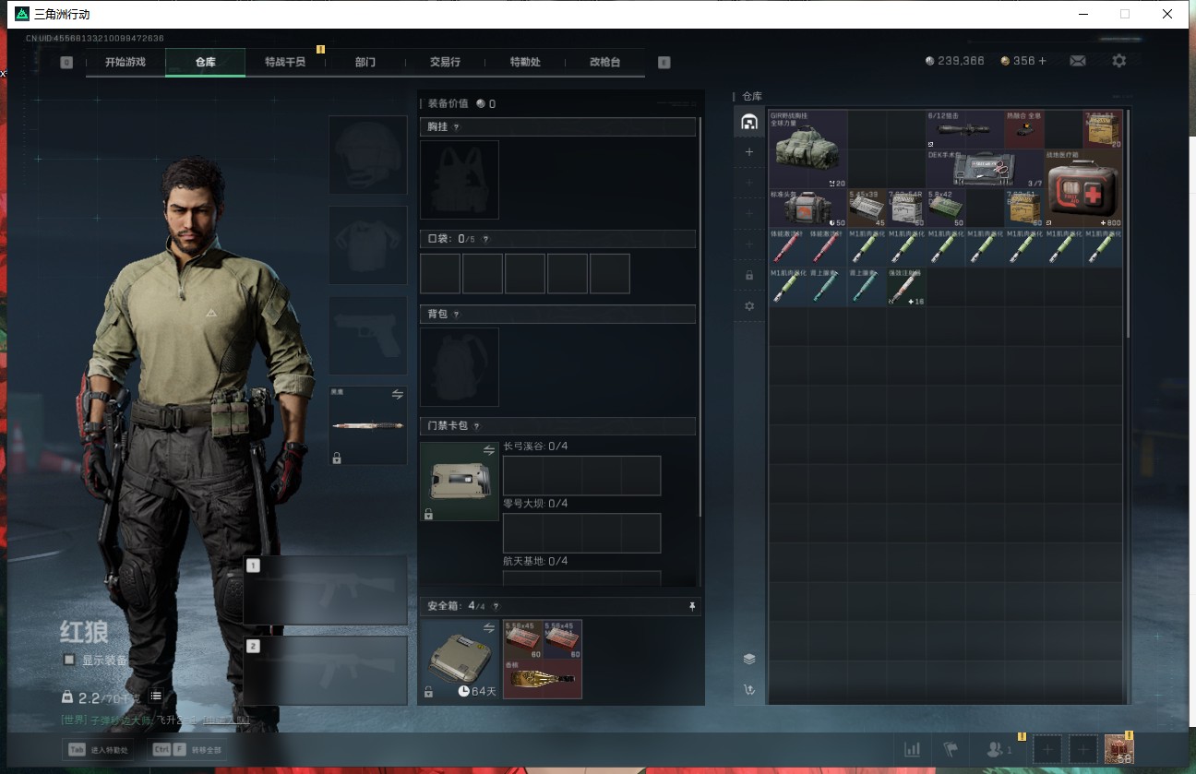Select the GIR野战胸挂 item in warehouse

(807, 149)
